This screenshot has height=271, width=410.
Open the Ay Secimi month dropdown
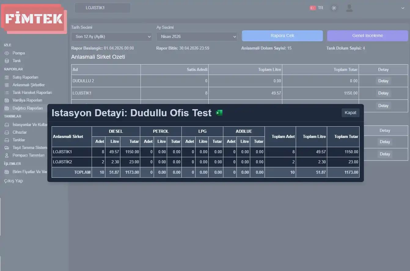click(197, 37)
